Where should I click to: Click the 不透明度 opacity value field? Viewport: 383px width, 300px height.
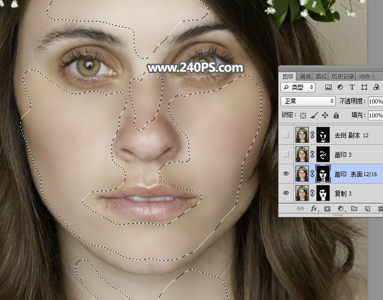[x=375, y=101]
